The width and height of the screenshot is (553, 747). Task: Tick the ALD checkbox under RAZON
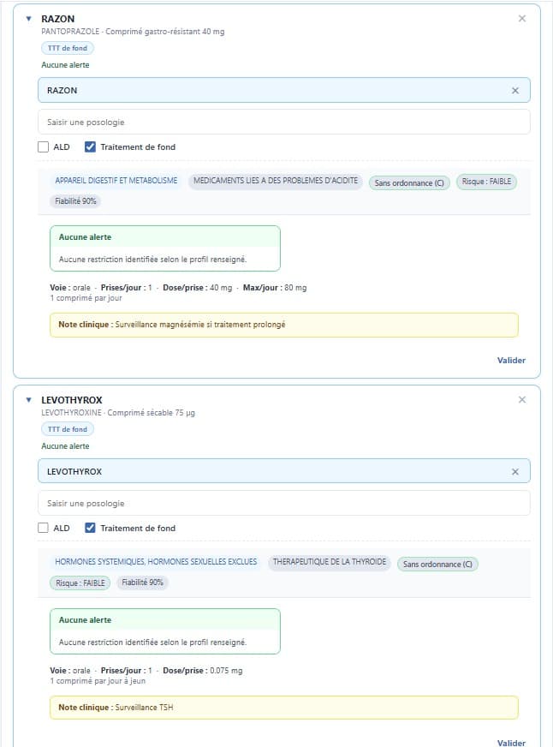[44, 146]
